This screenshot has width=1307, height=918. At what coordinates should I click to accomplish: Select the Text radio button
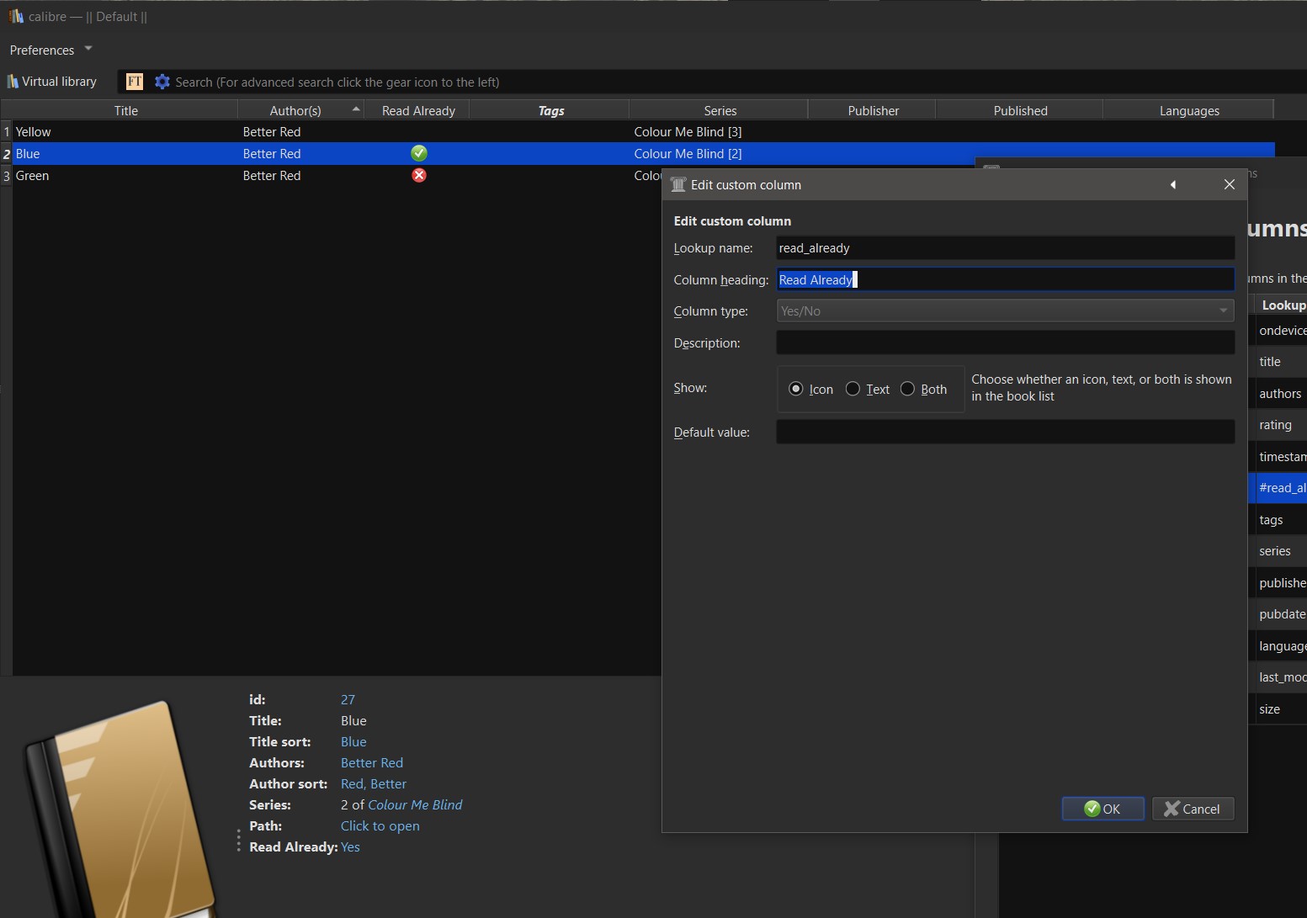853,389
